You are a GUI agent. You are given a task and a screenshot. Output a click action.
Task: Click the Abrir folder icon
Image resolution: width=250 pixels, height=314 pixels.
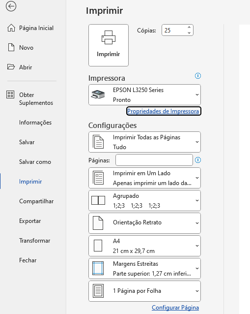click(11, 67)
